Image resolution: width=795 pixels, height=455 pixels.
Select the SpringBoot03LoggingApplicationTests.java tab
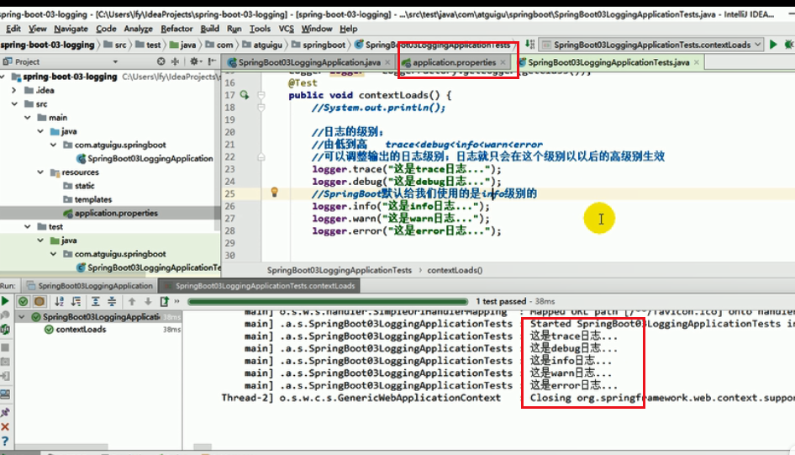pos(608,62)
